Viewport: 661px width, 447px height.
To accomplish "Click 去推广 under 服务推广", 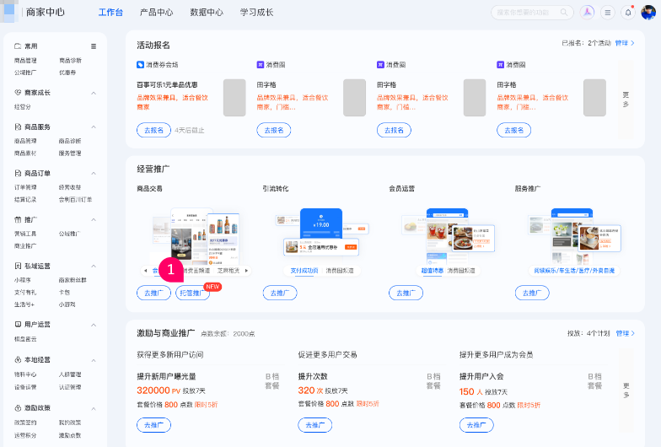I will [532, 294].
